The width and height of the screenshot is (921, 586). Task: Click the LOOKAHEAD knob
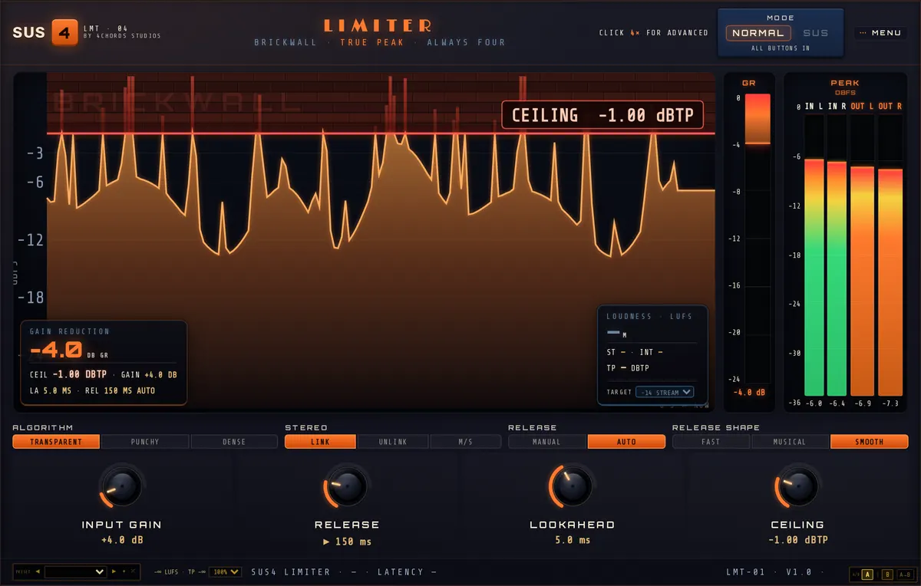point(572,486)
